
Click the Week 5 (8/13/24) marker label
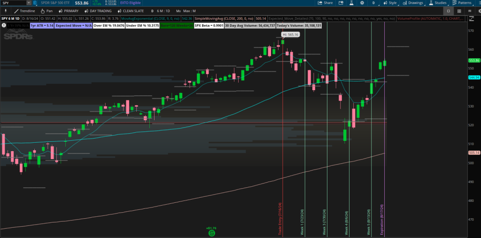369,223
